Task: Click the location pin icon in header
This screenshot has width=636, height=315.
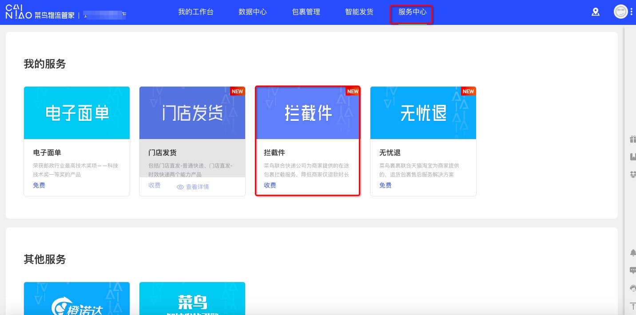Action: coord(596,12)
